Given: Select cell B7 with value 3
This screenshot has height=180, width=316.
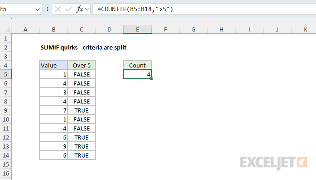Looking at the screenshot, I should (54, 92).
